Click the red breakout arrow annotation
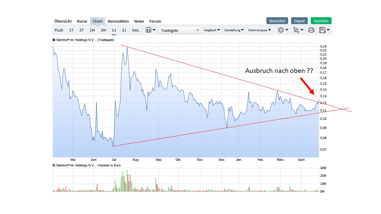This screenshot has height=214, width=381. [x=307, y=86]
